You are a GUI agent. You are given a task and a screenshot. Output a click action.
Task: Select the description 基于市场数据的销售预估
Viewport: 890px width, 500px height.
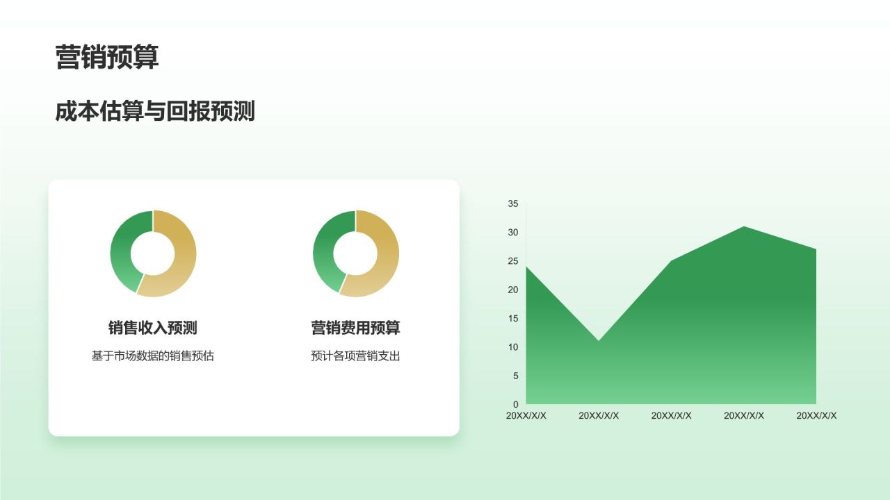click(153, 356)
